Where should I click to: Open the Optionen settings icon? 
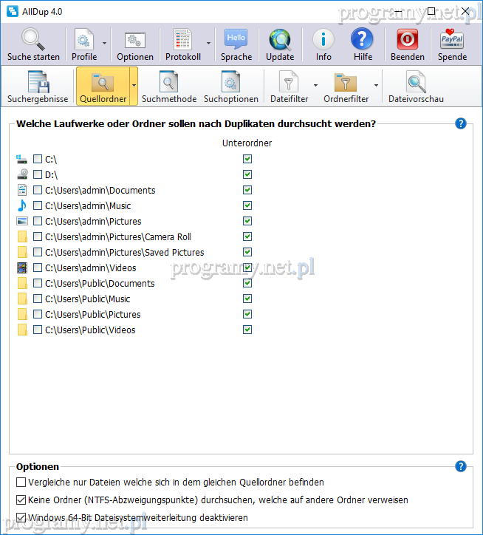(134, 44)
